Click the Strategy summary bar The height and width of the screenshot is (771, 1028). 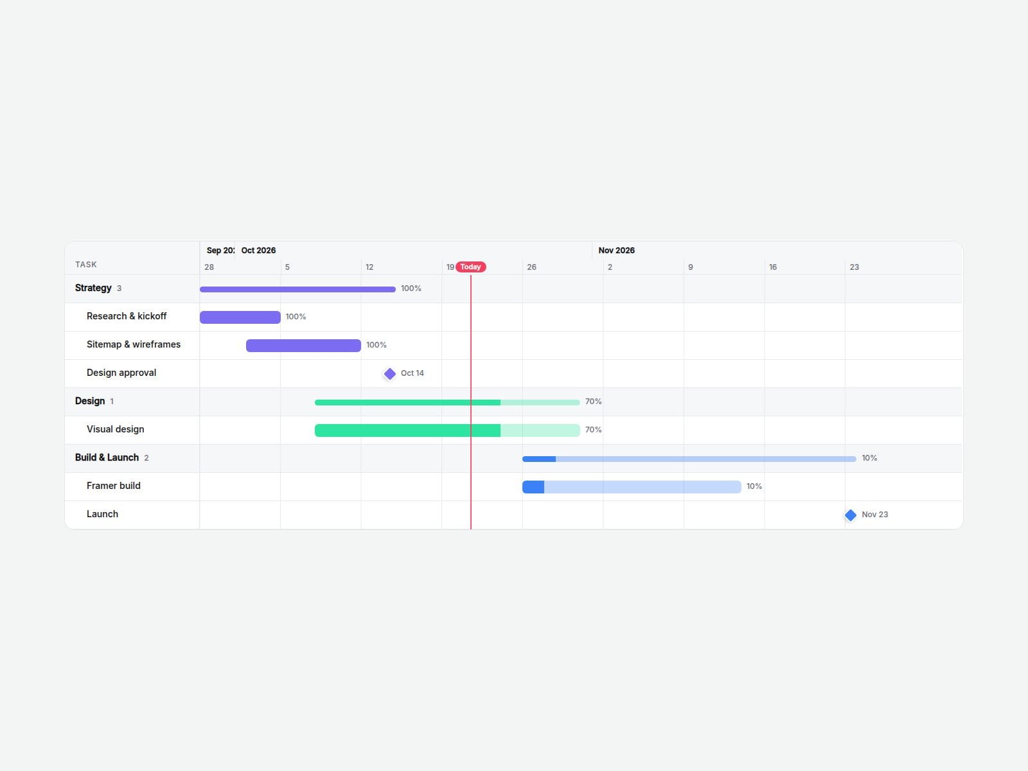[297, 289]
